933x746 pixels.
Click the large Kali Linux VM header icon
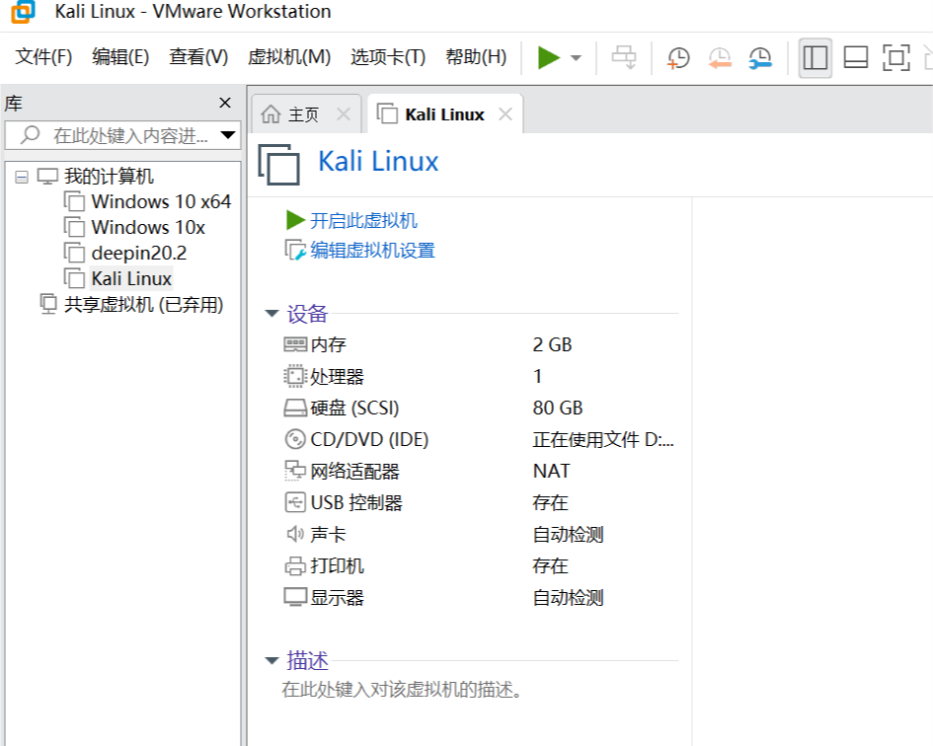(278, 164)
